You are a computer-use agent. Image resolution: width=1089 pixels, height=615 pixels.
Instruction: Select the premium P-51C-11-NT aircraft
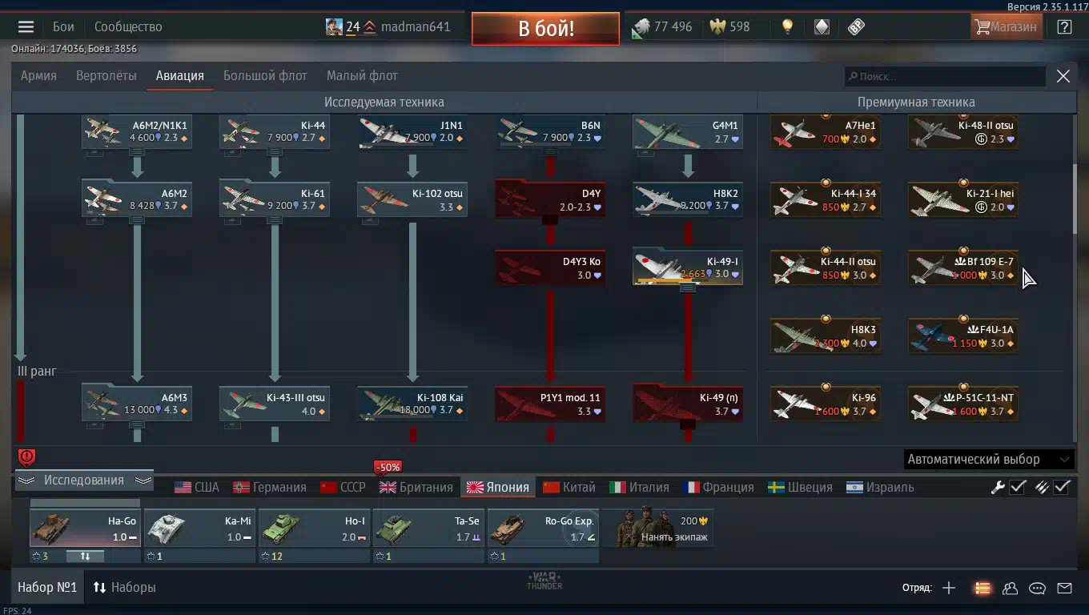[x=963, y=404]
